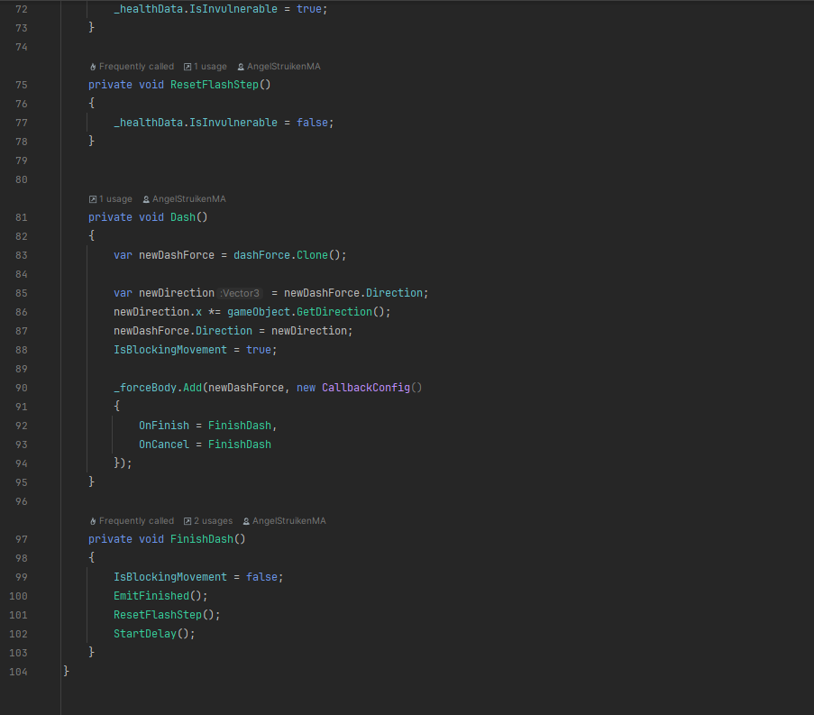Open the "1 usage" lens above Dash
This screenshot has height=715, width=814.
(x=115, y=199)
